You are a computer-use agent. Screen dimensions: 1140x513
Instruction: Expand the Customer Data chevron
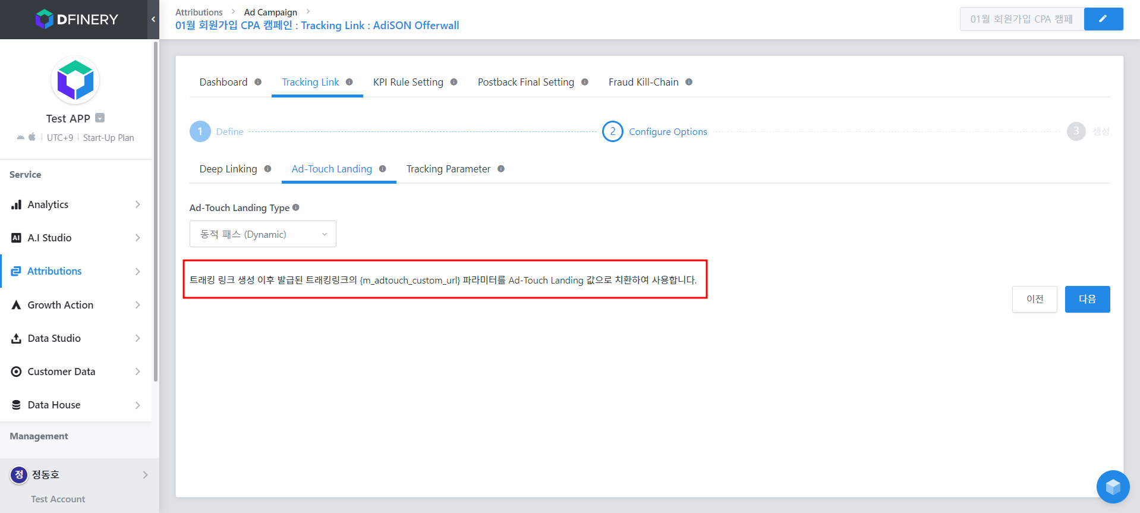(x=137, y=372)
